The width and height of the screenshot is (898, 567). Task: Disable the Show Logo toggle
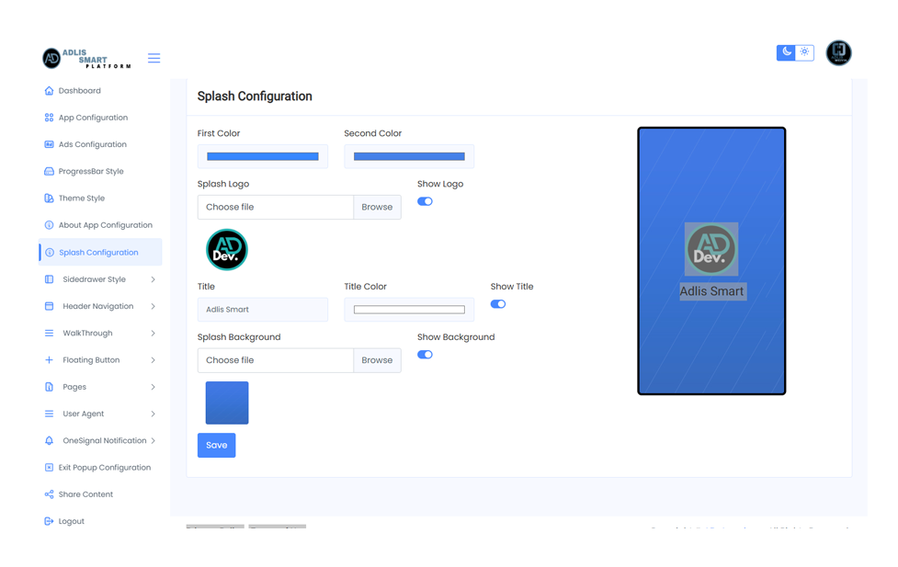tap(425, 201)
